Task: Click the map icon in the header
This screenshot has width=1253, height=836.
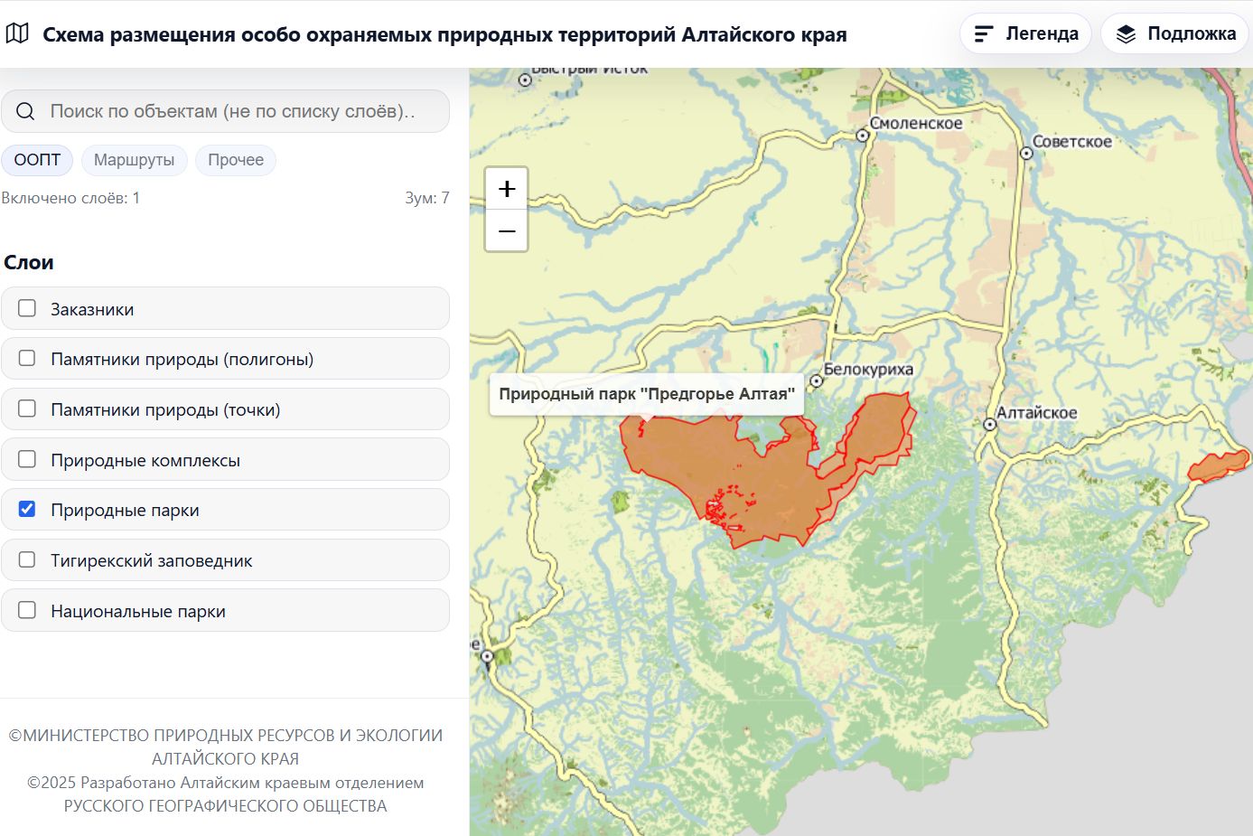Action: point(16,33)
